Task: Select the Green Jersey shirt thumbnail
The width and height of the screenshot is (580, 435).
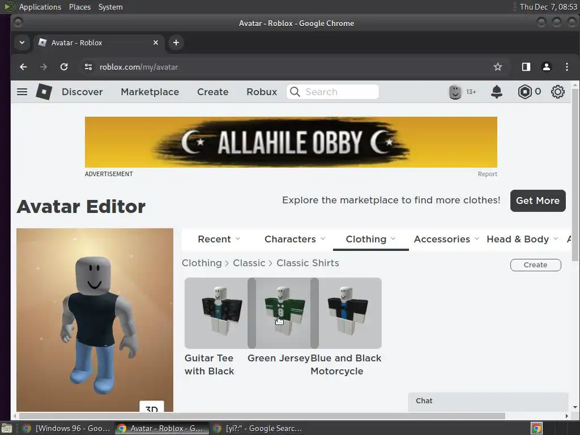Action: click(x=283, y=313)
